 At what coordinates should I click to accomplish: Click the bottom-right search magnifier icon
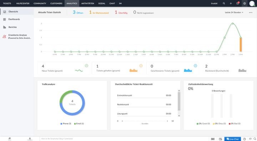255,139
